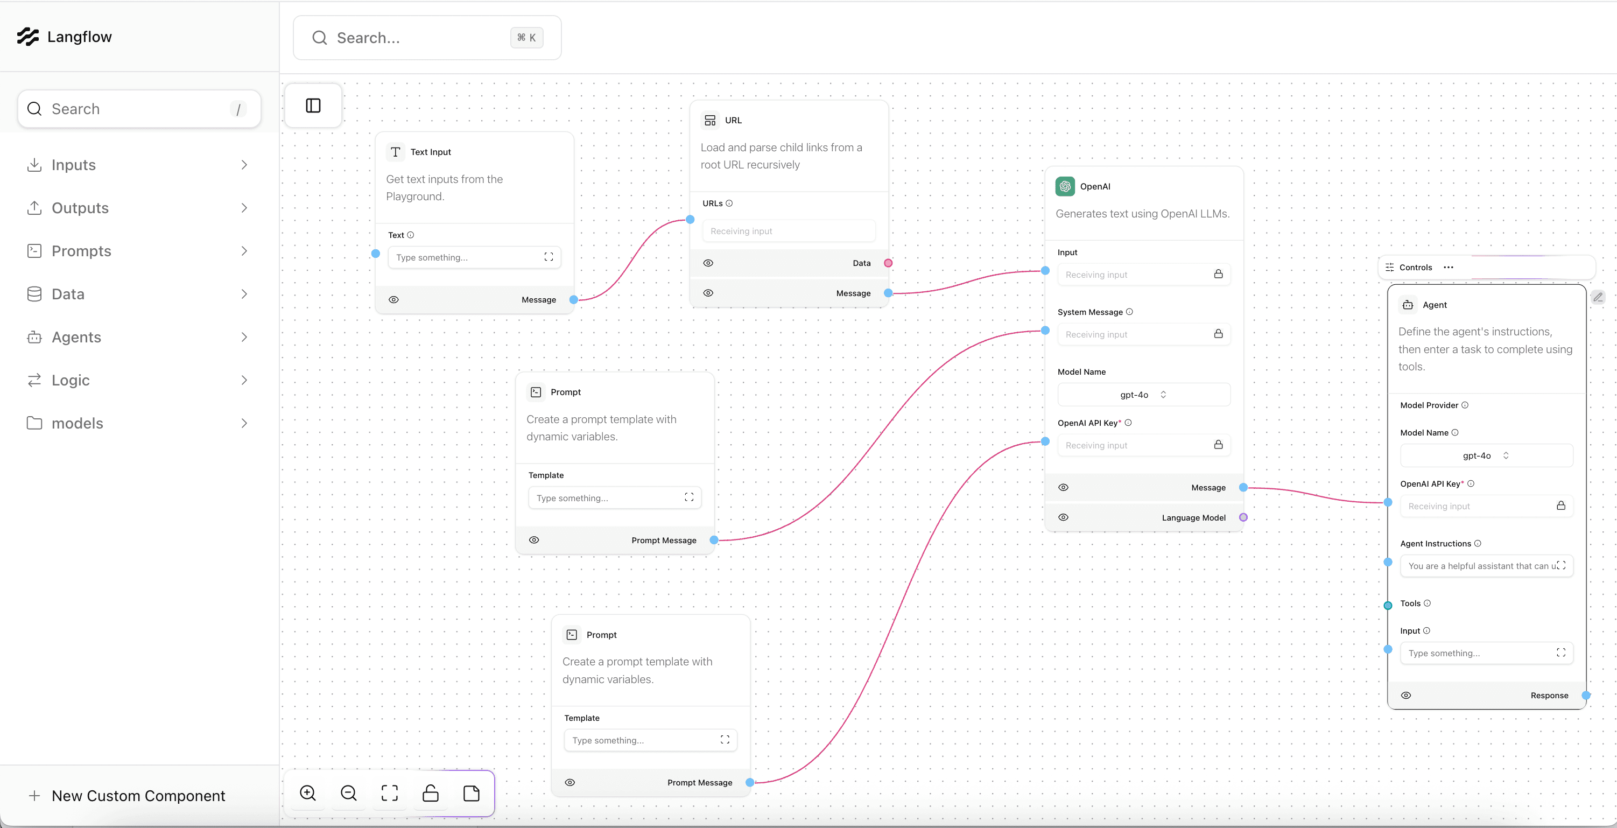Image resolution: width=1617 pixels, height=828 pixels.
Task: Select models in the sidebar
Action: click(x=76, y=423)
